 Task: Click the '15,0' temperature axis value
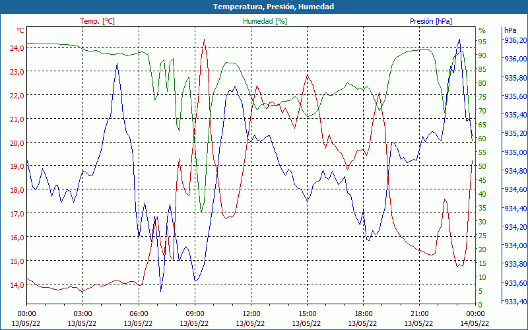(x=17, y=261)
